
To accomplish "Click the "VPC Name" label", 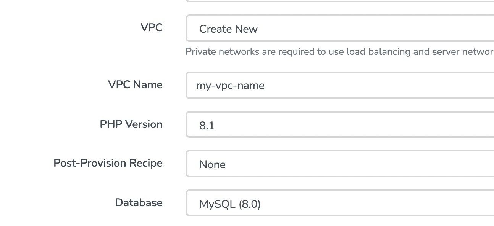I will (x=135, y=84).
